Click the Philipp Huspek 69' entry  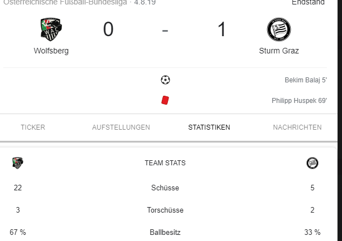coord(299,101)
